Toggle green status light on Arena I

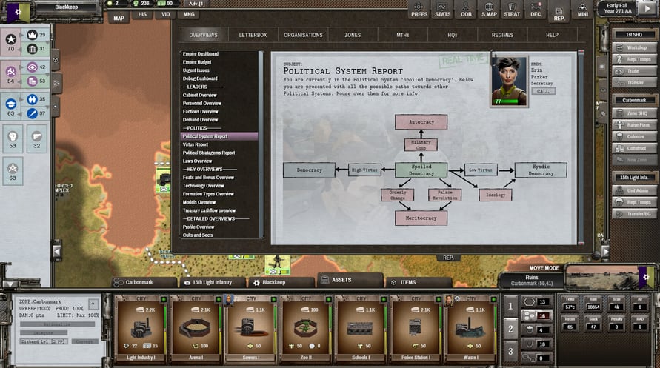pyautogui.click(x=219, y=299)
